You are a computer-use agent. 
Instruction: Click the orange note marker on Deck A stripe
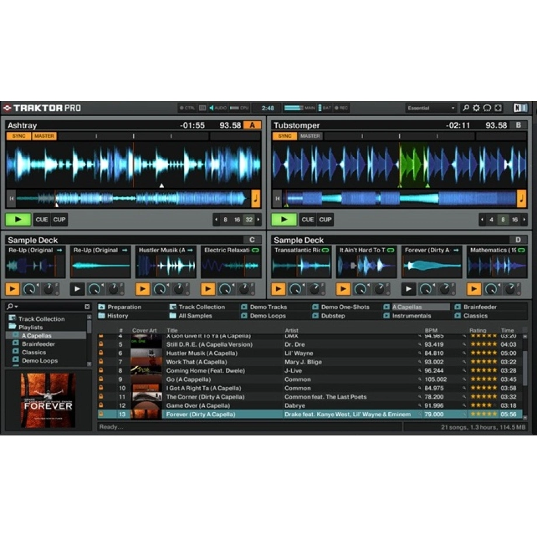click(256, 198)
